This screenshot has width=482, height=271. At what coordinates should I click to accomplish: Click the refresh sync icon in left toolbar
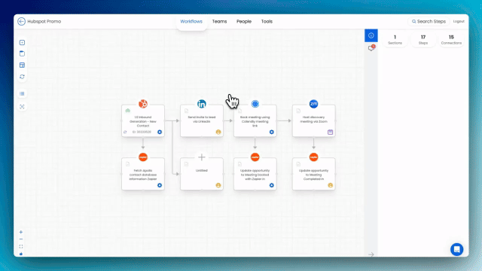[x=22, y=77]
